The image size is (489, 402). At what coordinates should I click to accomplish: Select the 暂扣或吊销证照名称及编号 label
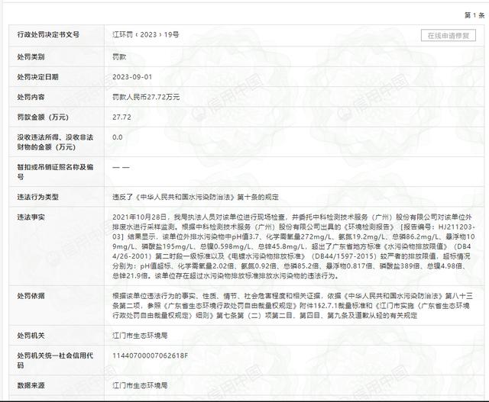(x=55, y=172)
